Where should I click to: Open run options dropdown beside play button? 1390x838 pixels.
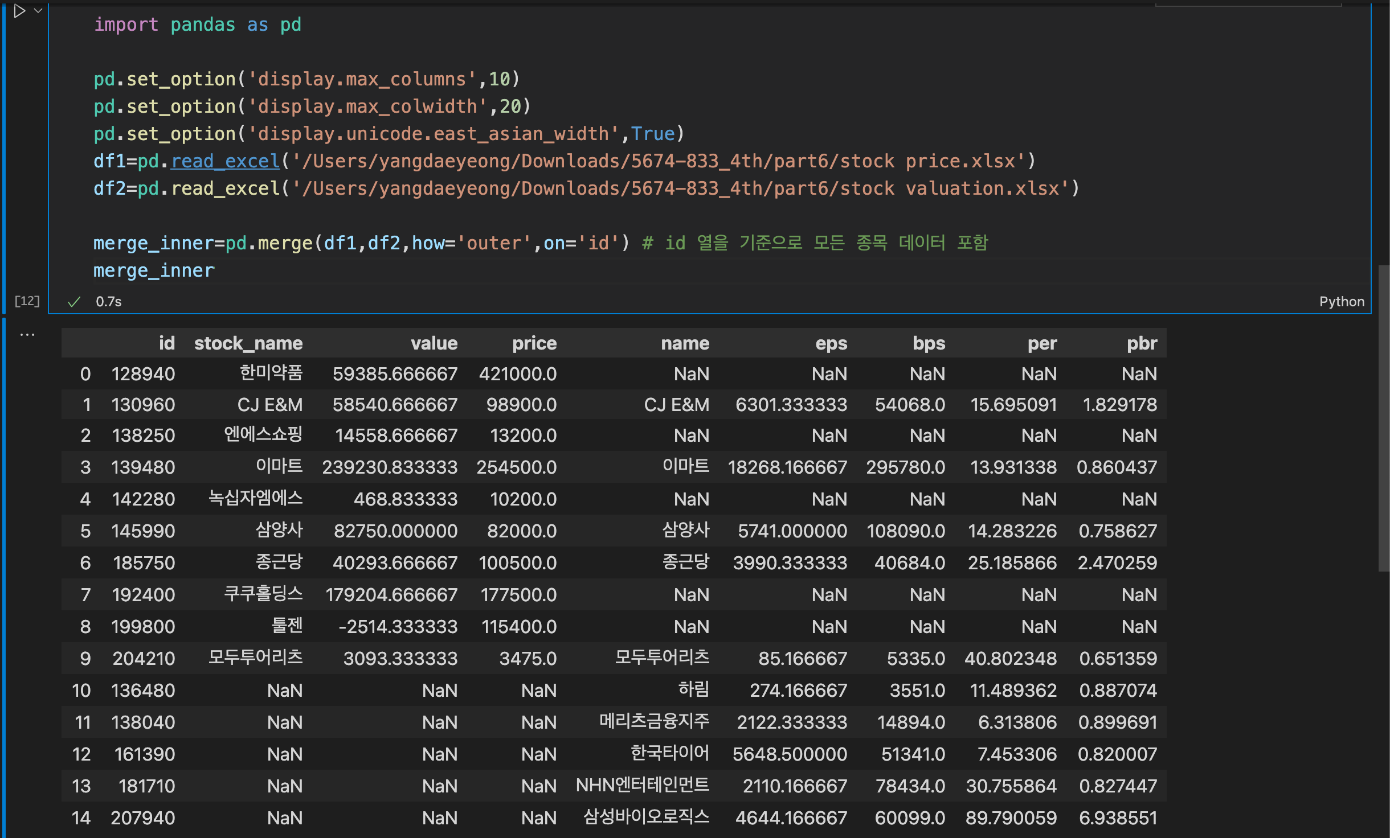38,10
